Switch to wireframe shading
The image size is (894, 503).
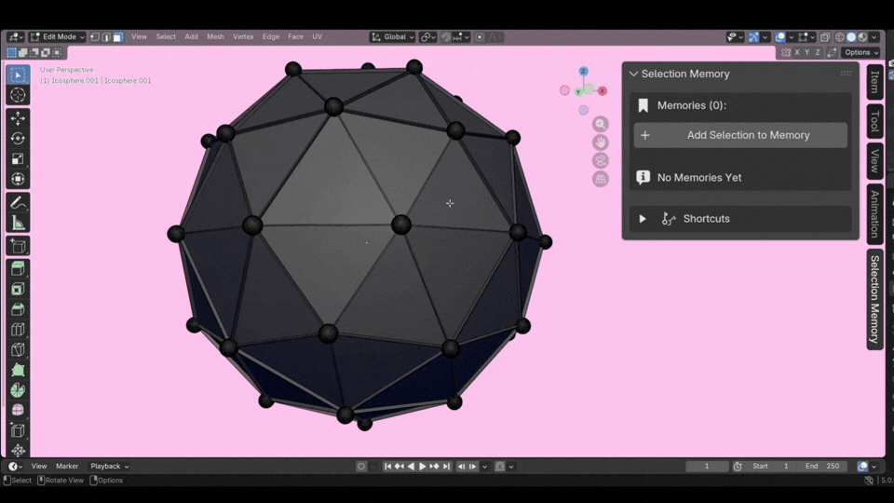840,37
